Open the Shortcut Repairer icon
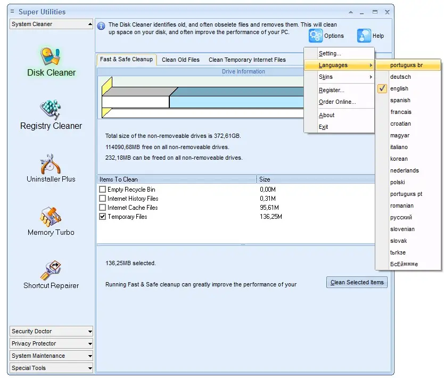The height and width of the screenshot is (378, 444). coord(51,270)
